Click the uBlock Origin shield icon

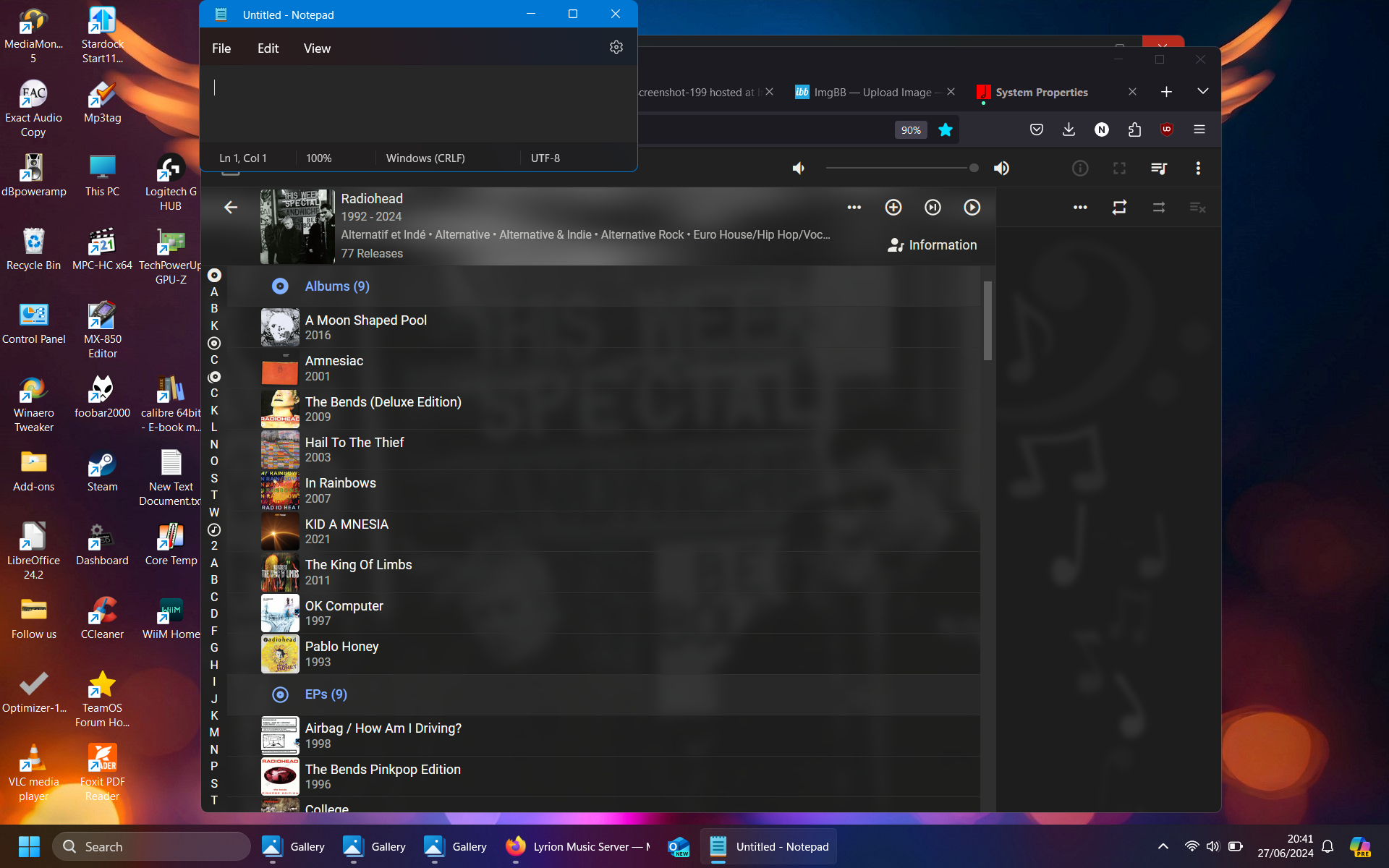pos(1166,130)
